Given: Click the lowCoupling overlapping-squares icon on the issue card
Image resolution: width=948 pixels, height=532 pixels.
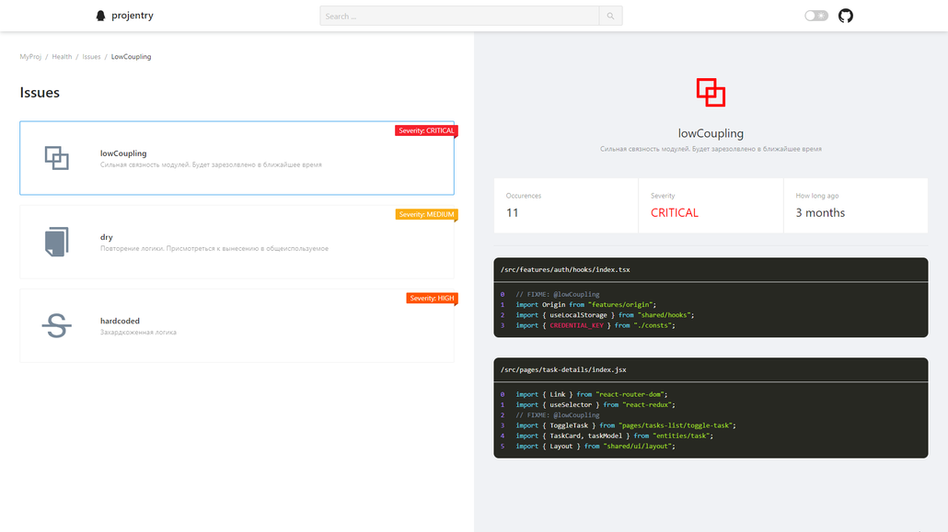Looking at the screenshot, I should pyautogui.click(x=56, y=157).
